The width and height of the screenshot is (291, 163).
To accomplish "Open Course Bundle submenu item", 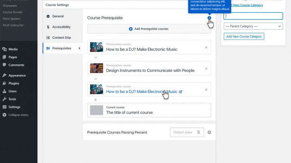I will [x=12, y=12].
